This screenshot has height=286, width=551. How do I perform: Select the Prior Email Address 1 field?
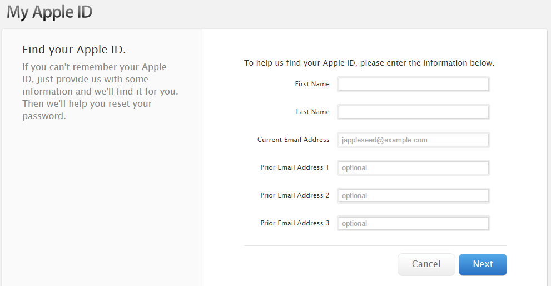[x=413, y=167]
